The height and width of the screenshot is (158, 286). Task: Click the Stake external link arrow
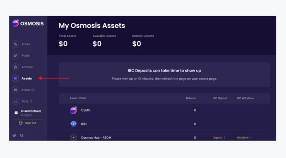click(33, 90)
